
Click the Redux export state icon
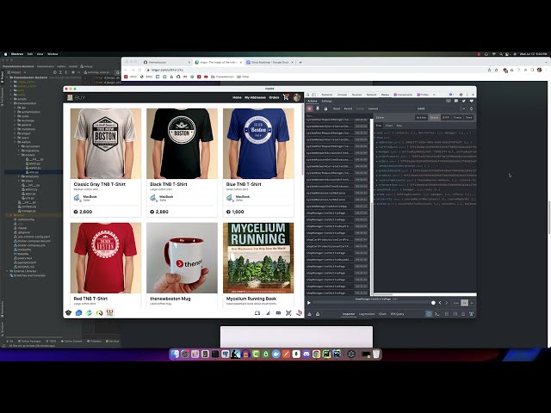310,314
